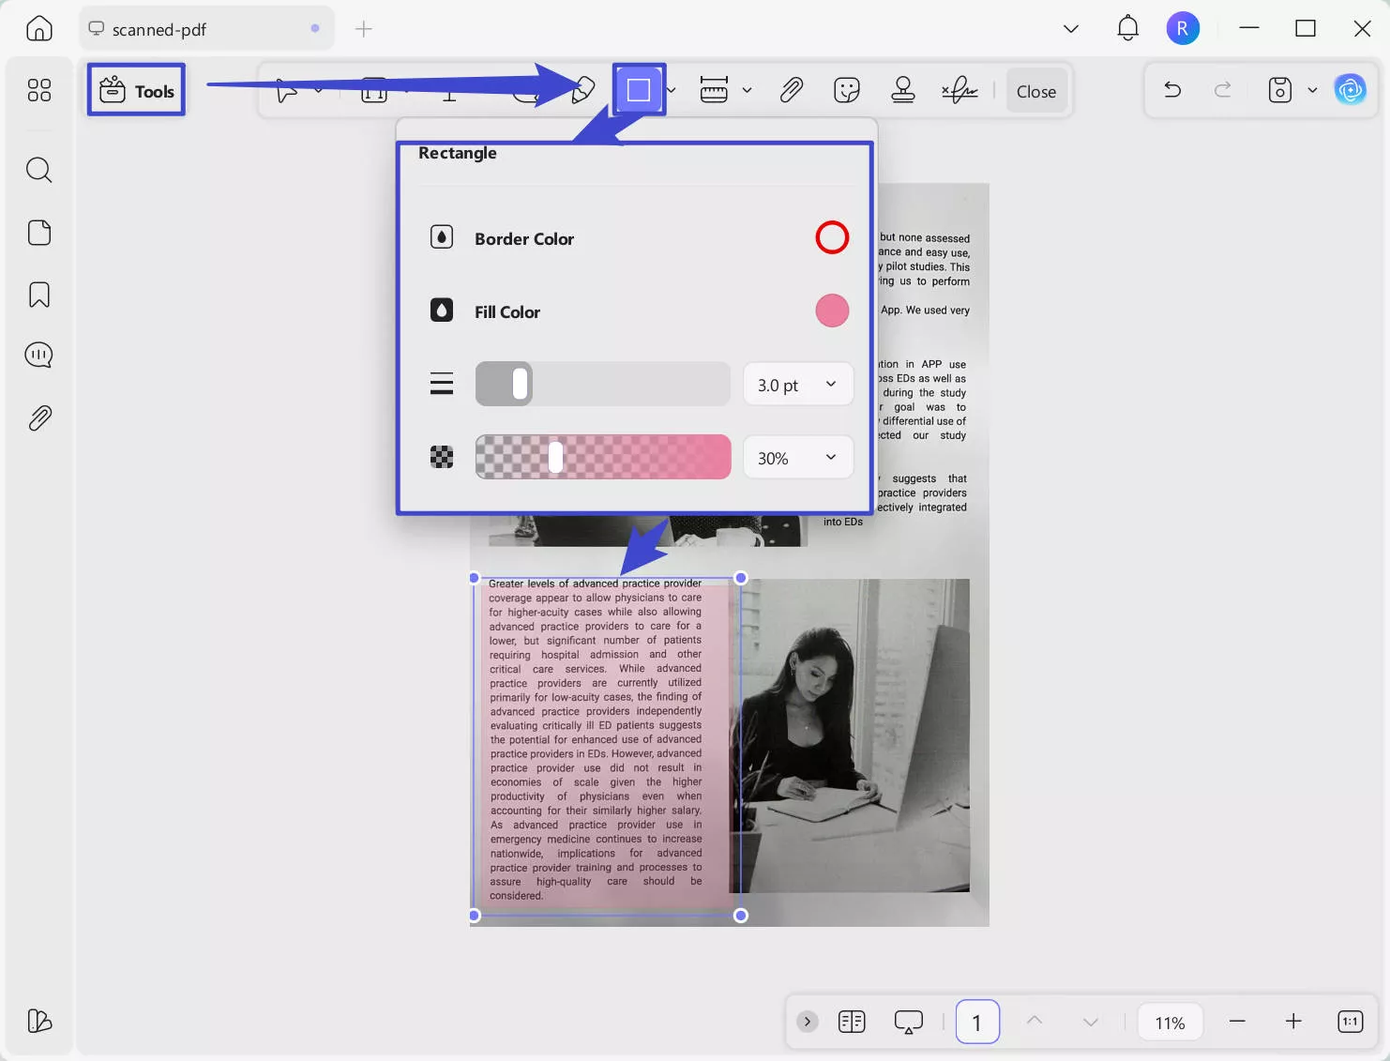Image resolution: width=1390 pixels, height=1061 pixels.
Task: Click the page number input field
Action: (977, 1021)
